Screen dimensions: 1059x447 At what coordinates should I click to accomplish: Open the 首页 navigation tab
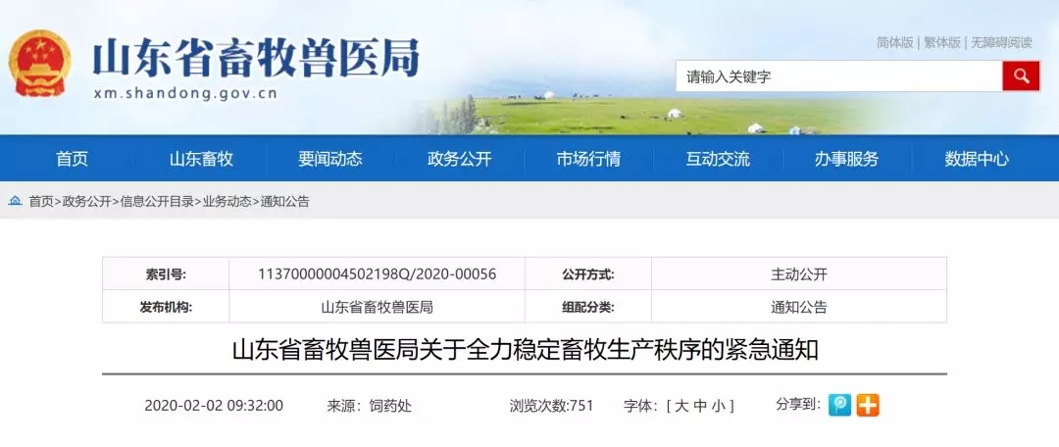pyautogui.click(x=73, y=160)
